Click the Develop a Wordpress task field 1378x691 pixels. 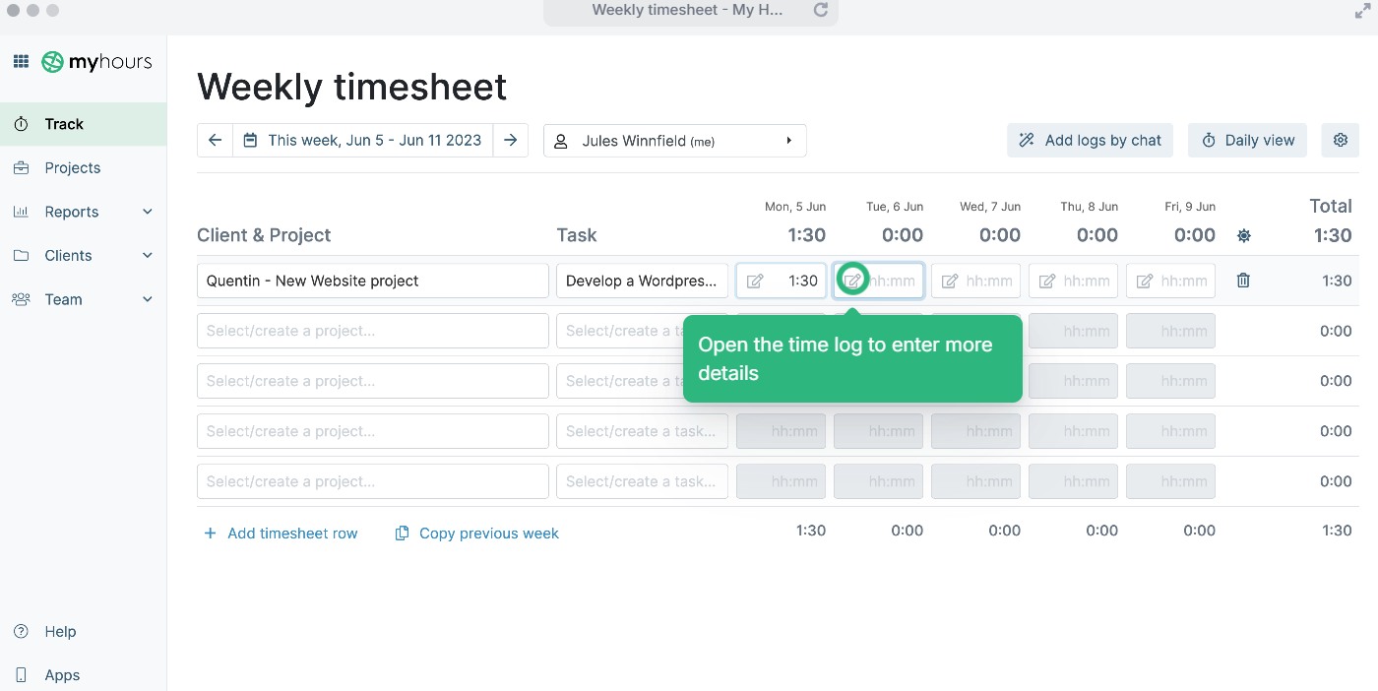point(643,281)
